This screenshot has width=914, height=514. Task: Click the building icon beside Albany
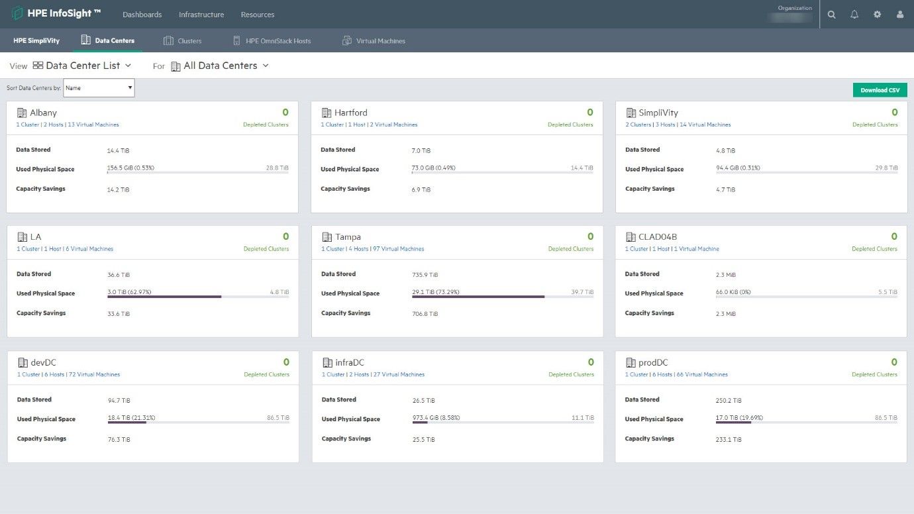21,113
